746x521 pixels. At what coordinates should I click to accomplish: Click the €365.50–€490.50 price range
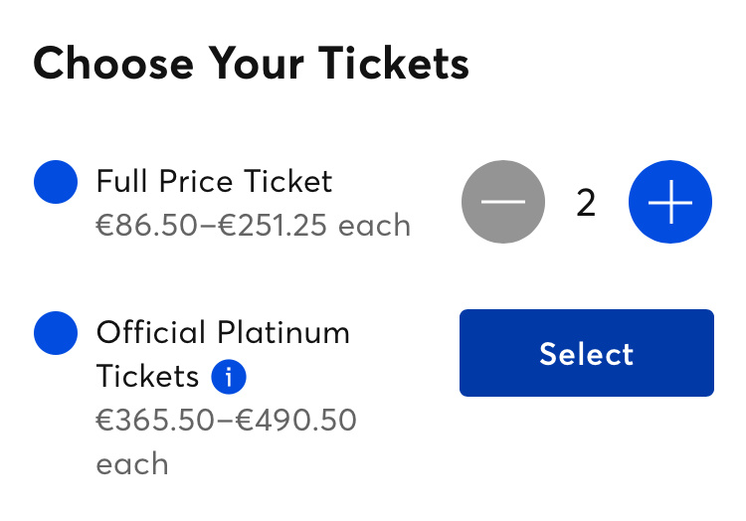227,421
